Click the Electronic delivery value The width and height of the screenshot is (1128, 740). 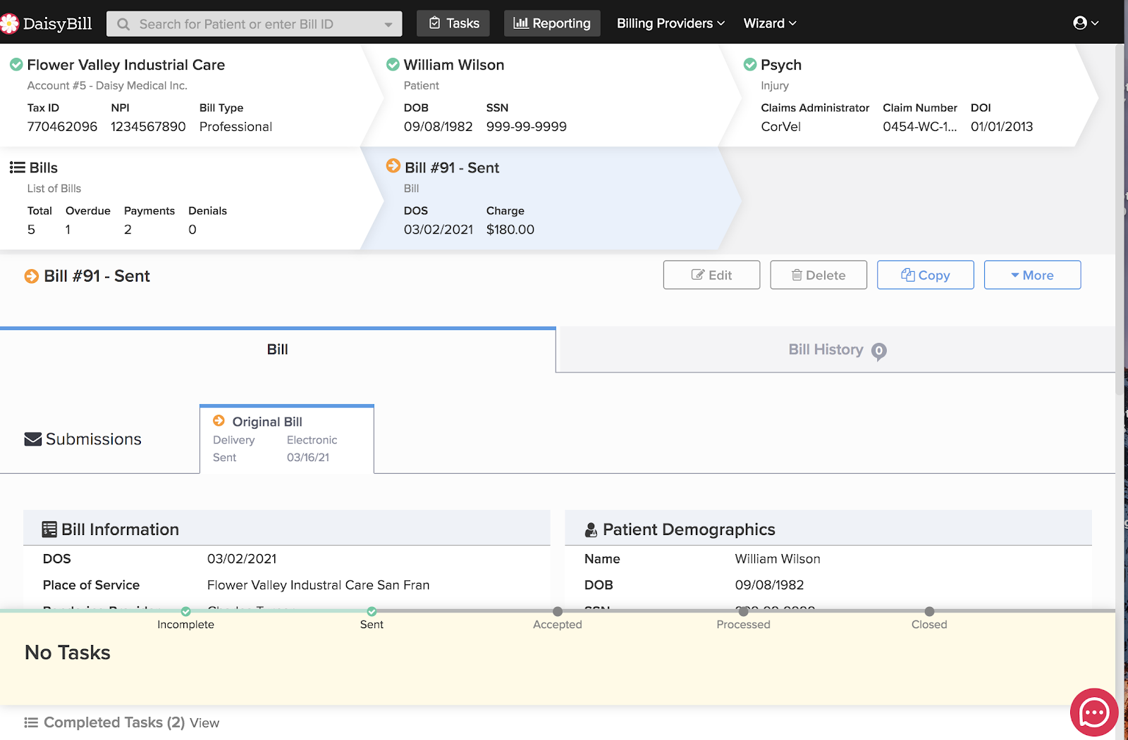(312, 440)
